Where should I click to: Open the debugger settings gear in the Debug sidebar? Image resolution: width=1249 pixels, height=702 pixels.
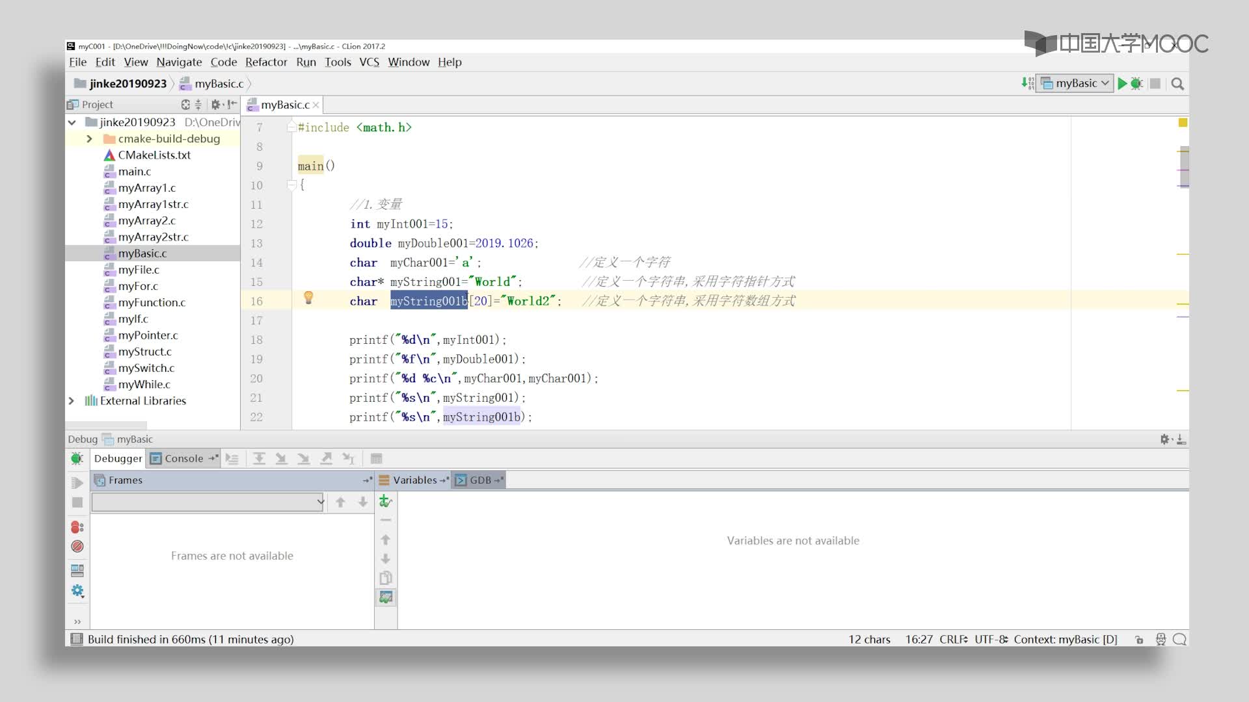pos(77,591)
